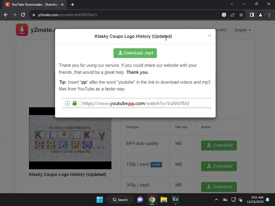
Task: Open the Chrome three-dot menu
Action: point(269,15)
